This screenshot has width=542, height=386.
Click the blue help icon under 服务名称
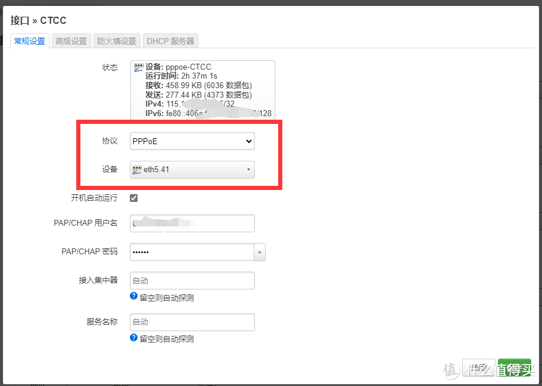[x=133, y=337]
